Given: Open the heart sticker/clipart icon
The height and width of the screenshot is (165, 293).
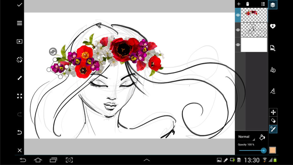Looking at the screenshot, I should (273, 26).
